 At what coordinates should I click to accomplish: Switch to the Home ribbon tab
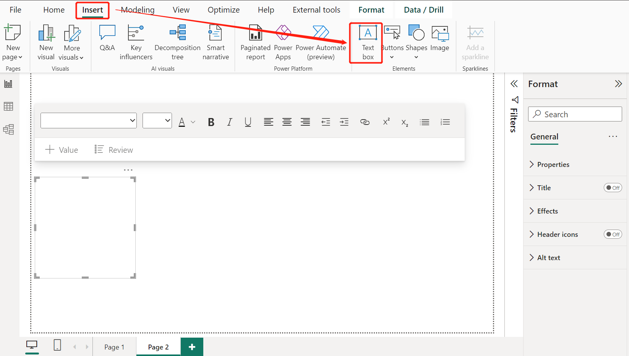54,10
